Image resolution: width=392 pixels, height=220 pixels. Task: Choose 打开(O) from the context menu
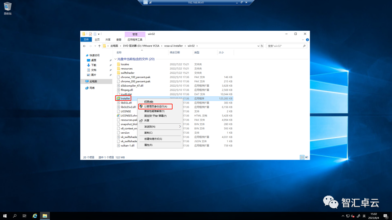coord(149,102)
